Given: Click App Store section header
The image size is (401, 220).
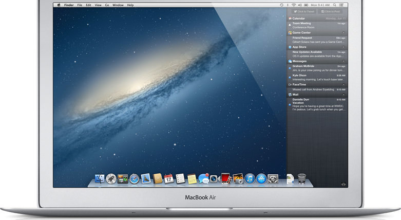Looking at the screenshot, I should [x=317, y=47].
